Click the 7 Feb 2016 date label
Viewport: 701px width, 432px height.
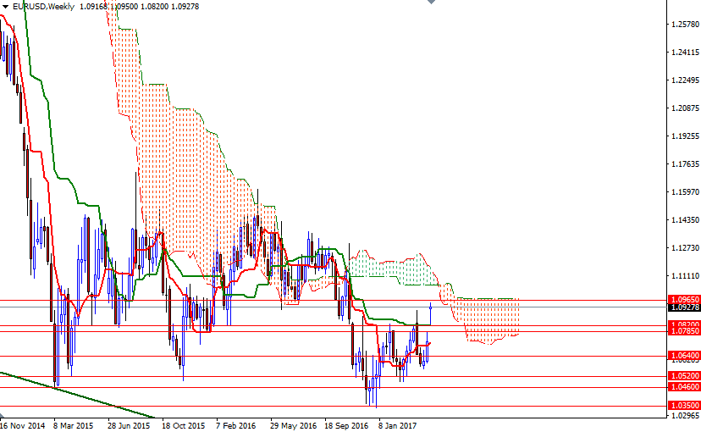coord(235,426)
